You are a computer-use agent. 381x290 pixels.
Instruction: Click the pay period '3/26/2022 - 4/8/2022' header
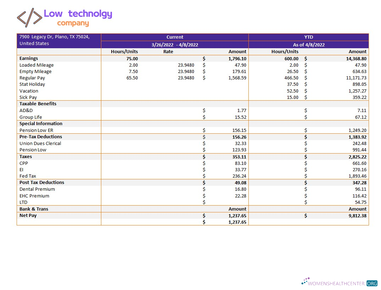pyautogui.click(x=175, y=44)
